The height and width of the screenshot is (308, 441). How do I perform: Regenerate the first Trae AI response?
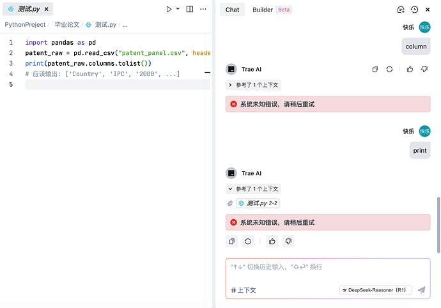coord(389,69)
